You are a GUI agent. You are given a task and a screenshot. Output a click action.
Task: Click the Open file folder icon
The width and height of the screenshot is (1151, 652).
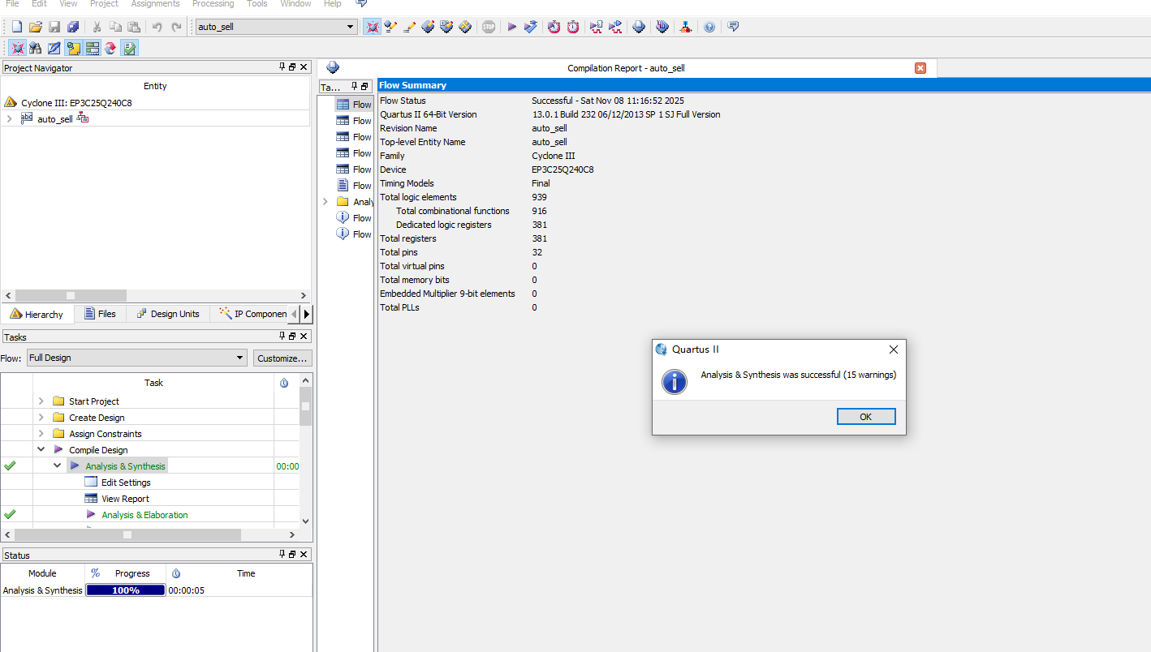pyautogui.click(x=35, y=27)
